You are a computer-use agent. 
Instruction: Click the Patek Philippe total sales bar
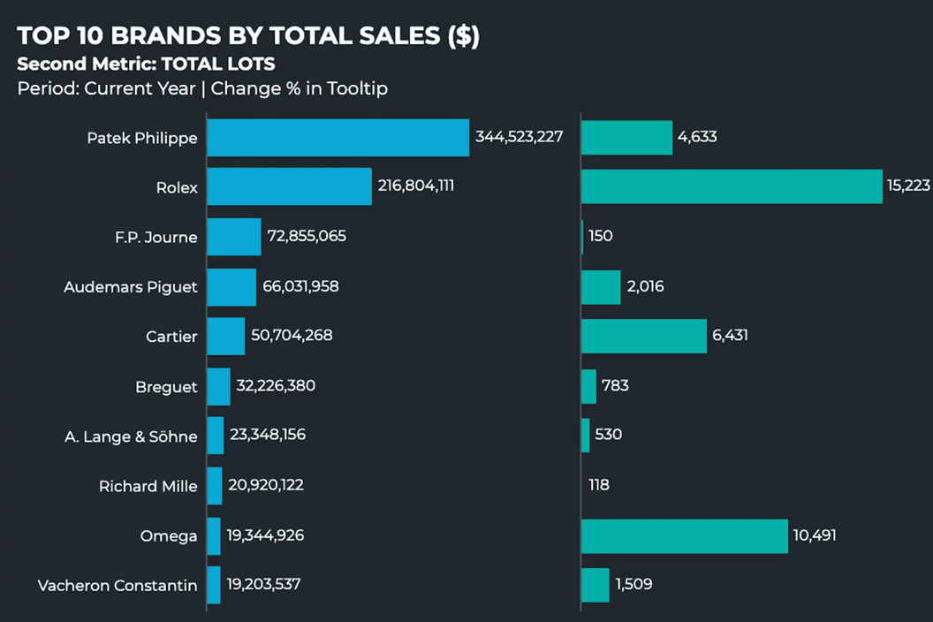tap(338, 137)
